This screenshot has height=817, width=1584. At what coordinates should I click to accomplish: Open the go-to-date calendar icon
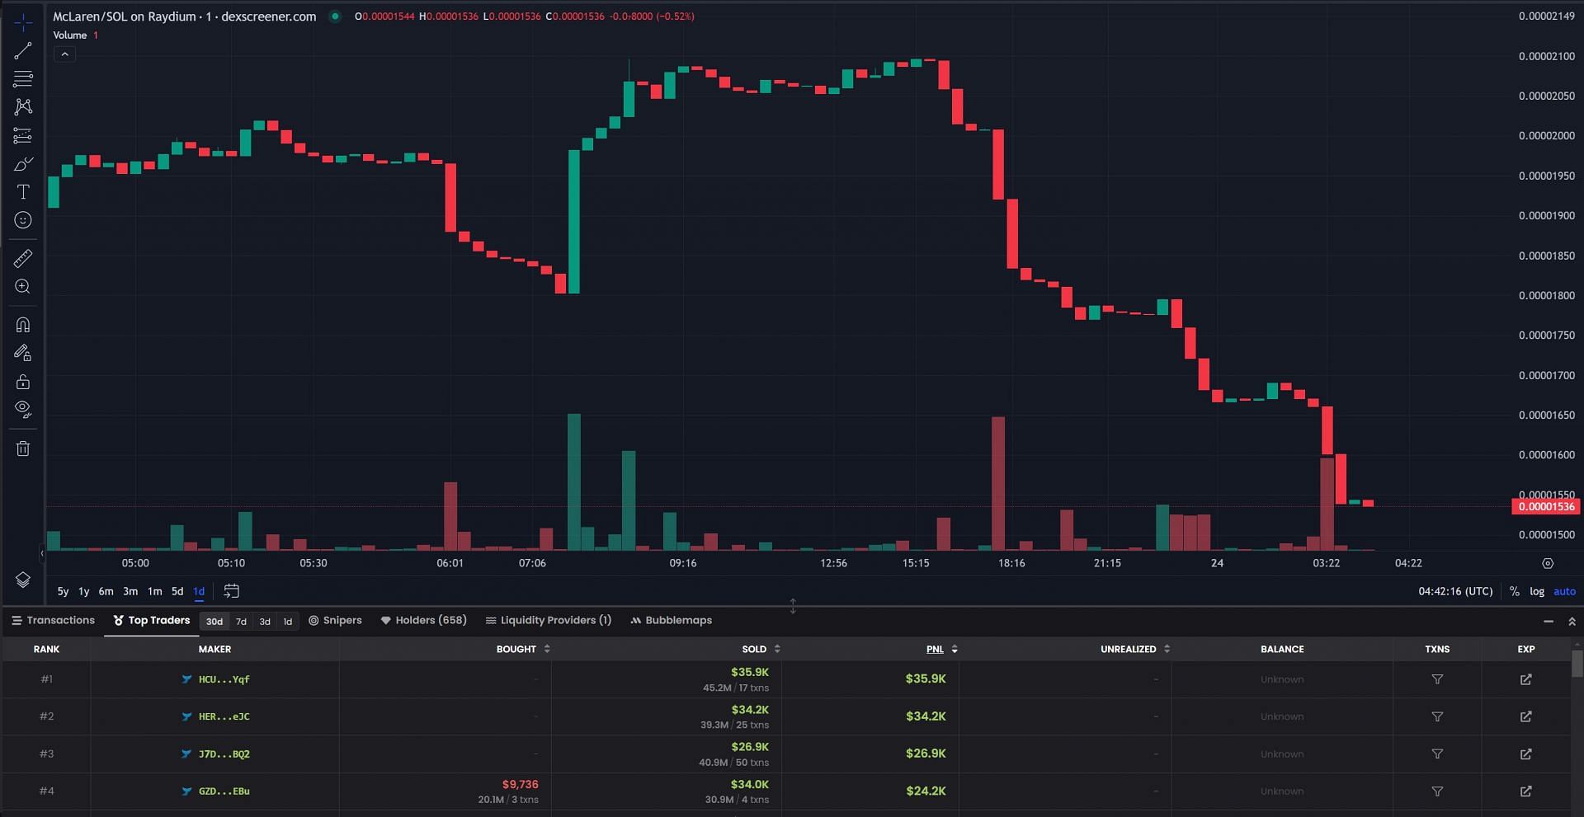point(232,591)
